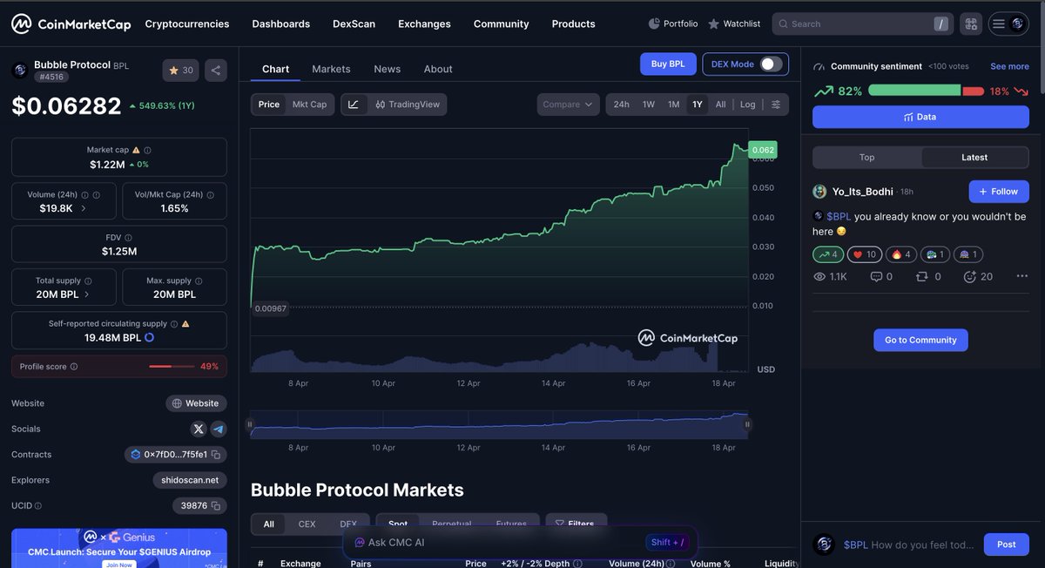Set chart range to All
The height and width of the screenshot is (568, 1045).
(720, 105)
